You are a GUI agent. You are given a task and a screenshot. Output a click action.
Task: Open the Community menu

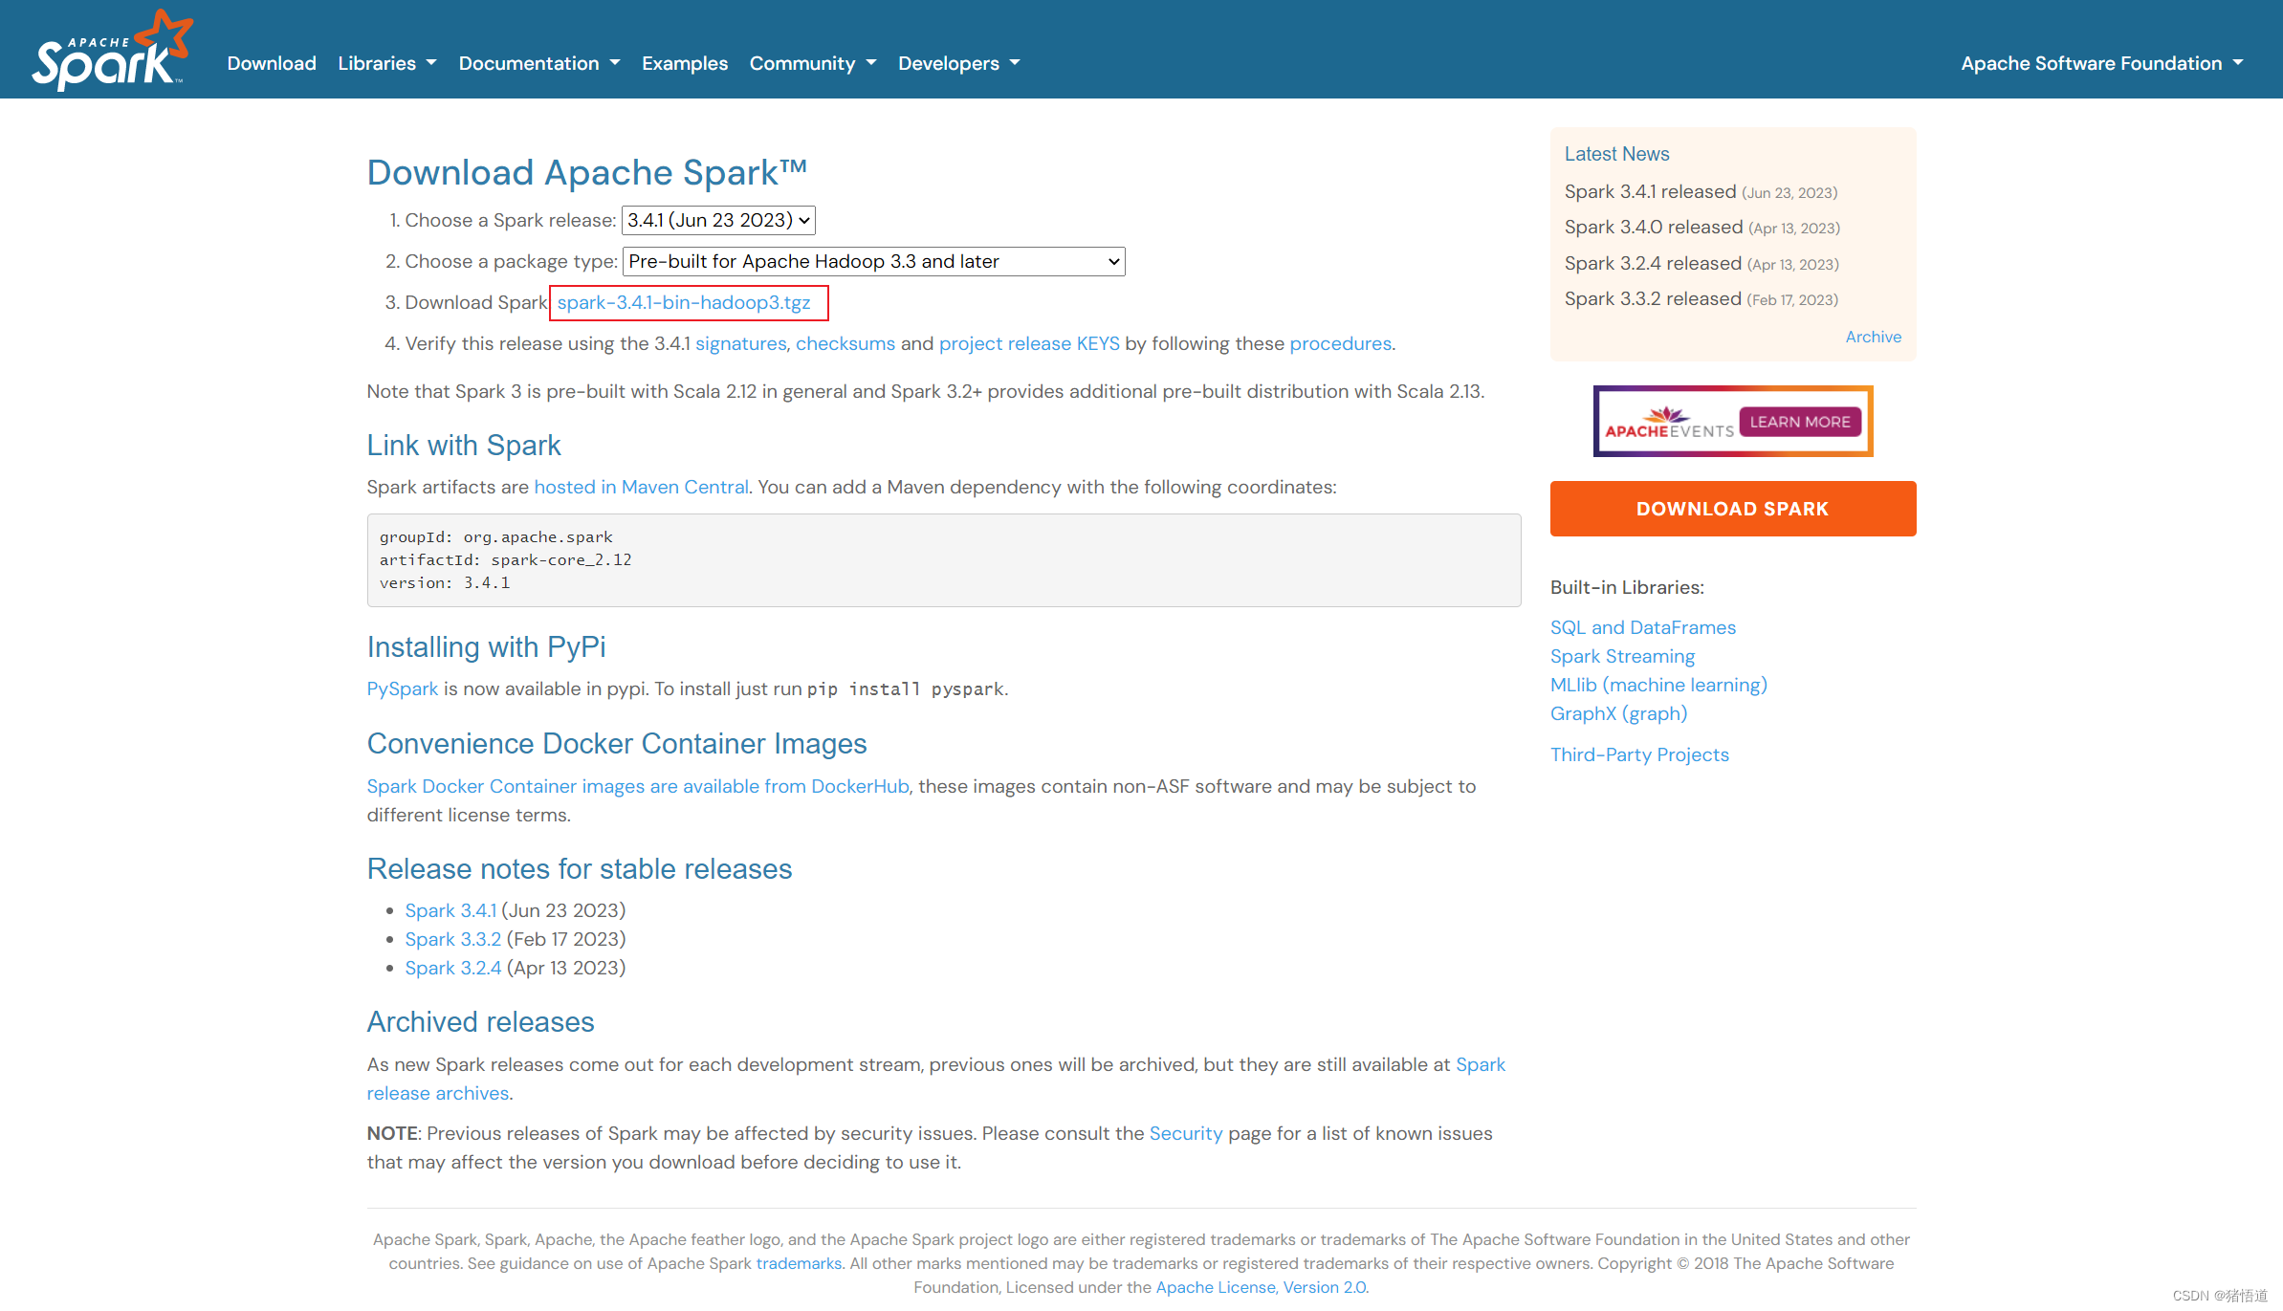812,64
